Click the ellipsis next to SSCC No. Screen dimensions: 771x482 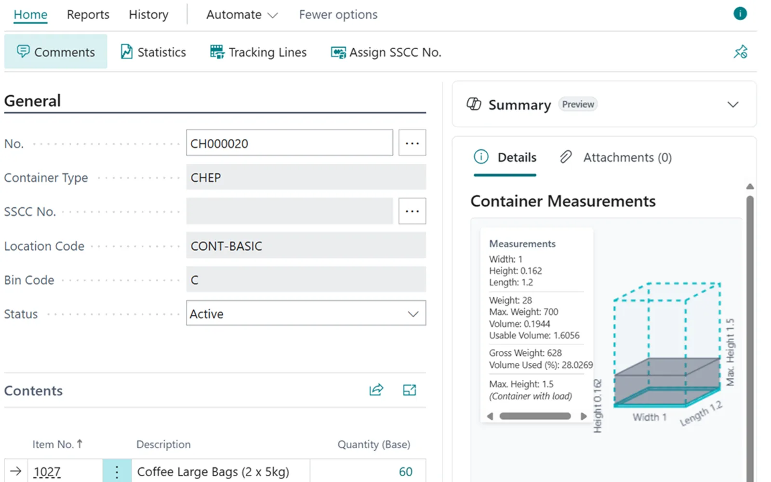pos(412,211)
